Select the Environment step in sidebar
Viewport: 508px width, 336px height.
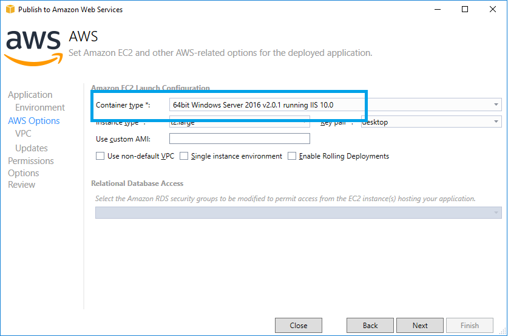[x=40, y=108]
